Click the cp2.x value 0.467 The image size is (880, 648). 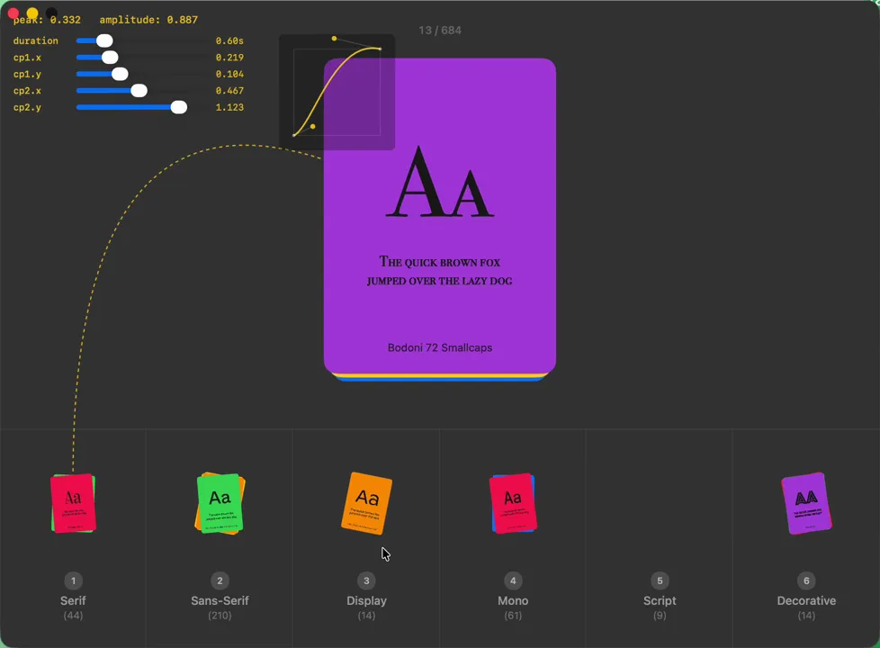(x=229, y=90)
